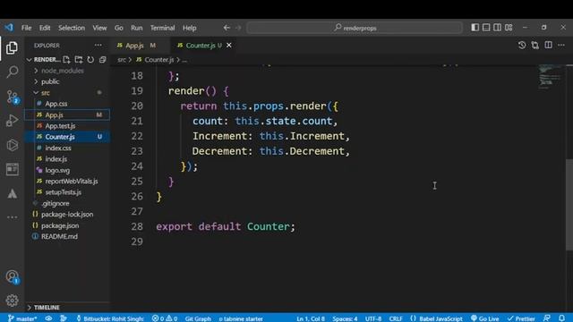
Task: Open the Manage gear icon
Action: [12, 301]
